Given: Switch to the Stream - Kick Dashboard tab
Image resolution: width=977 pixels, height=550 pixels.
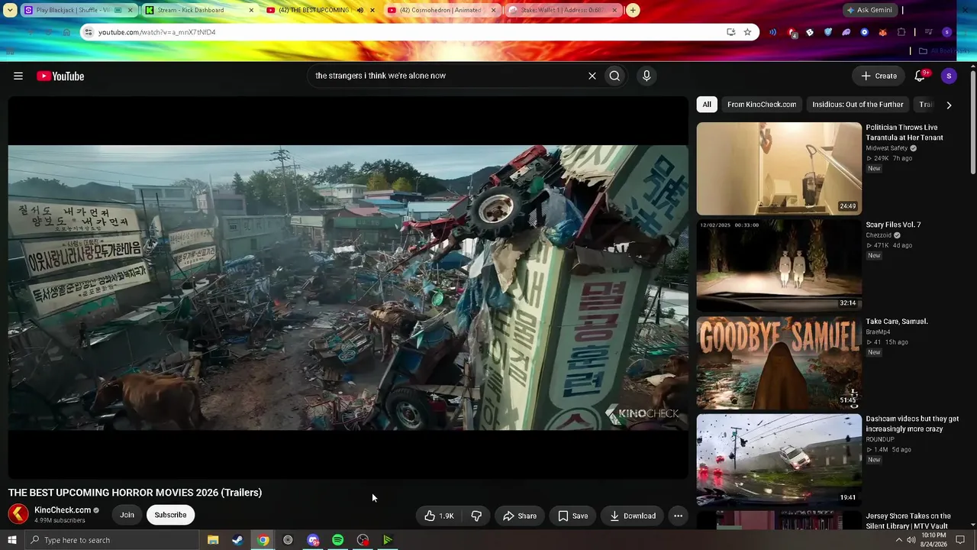Looking at the screenshot, I should (198, 10).
